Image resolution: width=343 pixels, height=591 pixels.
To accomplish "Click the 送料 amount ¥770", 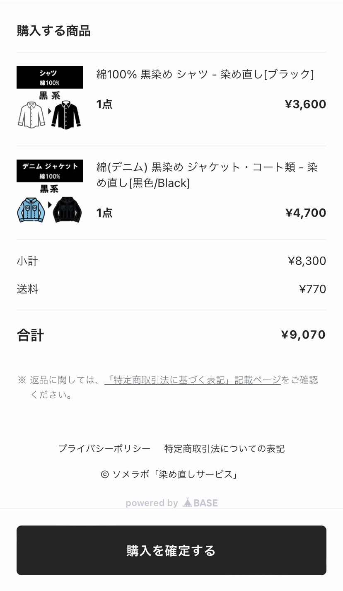I will [x=312, y=289].
